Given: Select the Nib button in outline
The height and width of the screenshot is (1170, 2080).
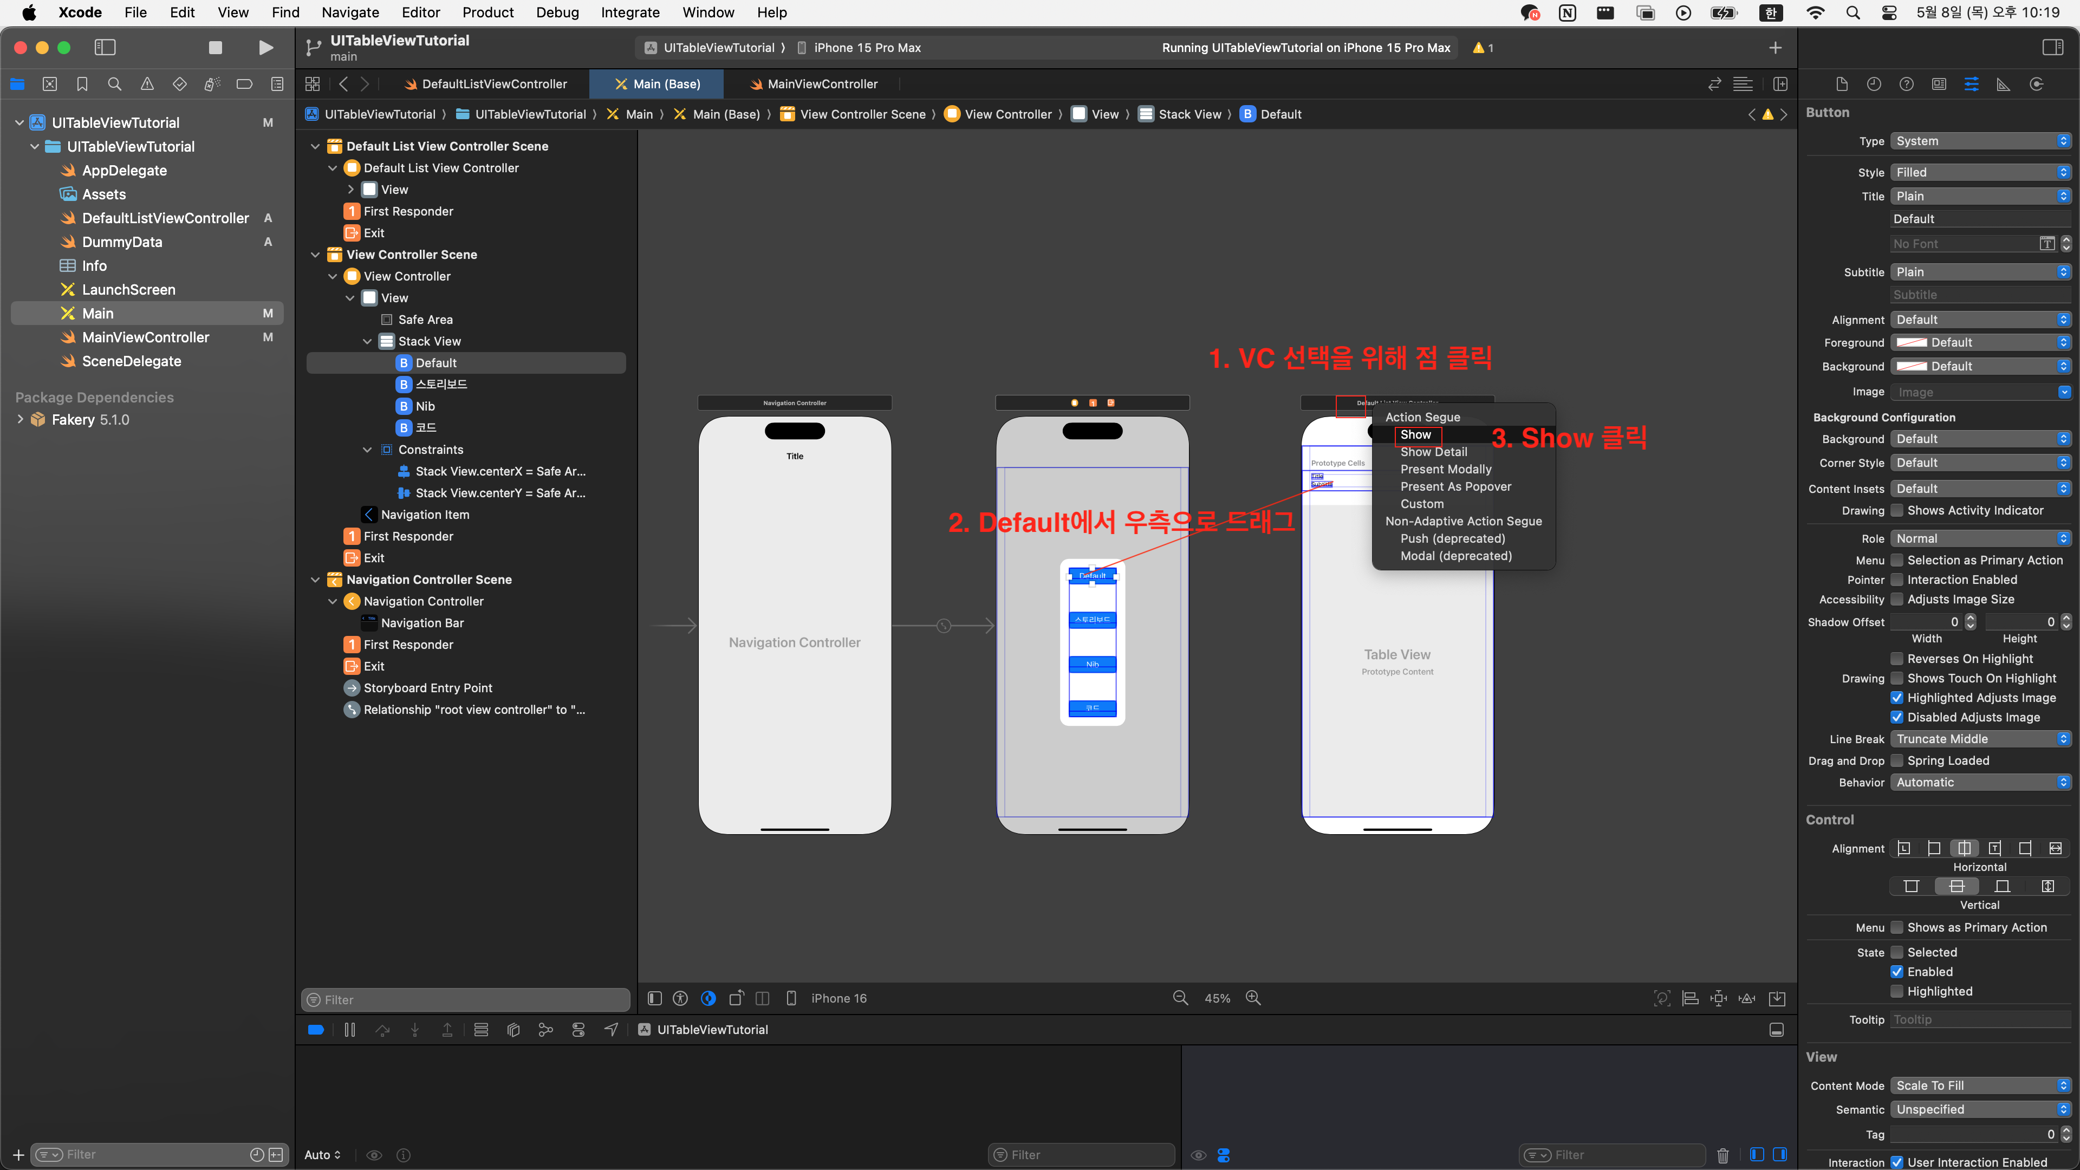Looking at the screenshot, I should tap(426, 406).
